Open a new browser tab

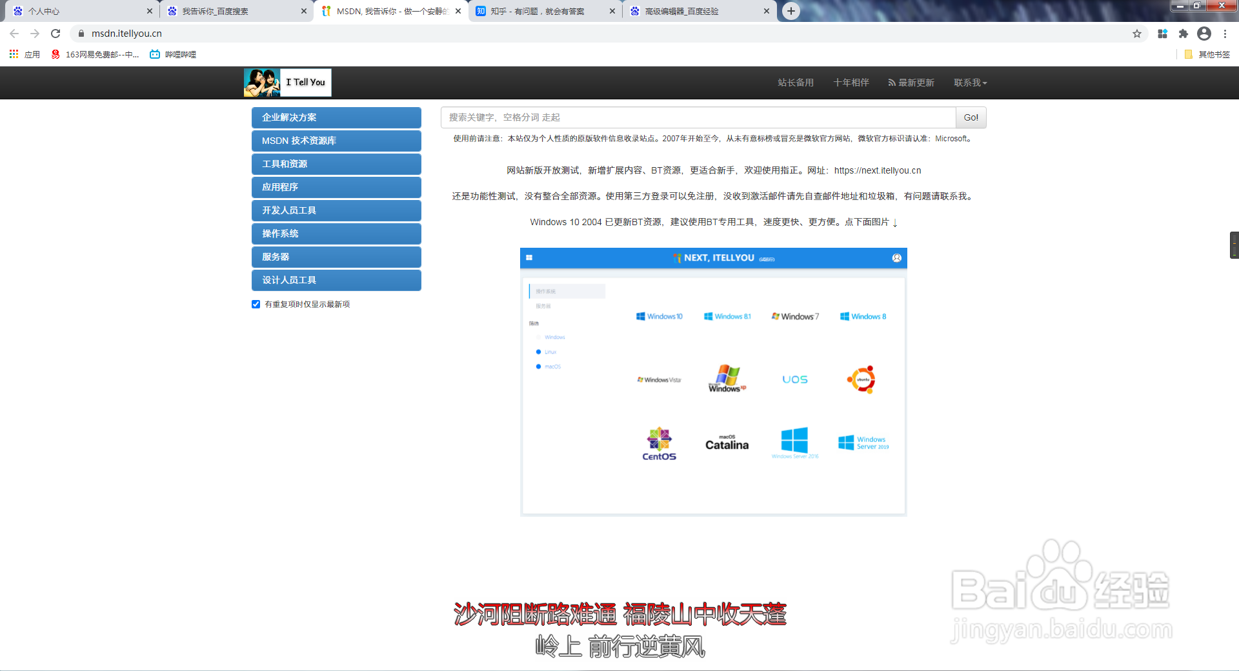coord(791,11)
